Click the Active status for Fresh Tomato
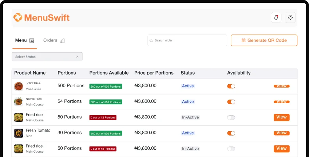The width and height of the screenshot is (309, 157). (188, 133)
